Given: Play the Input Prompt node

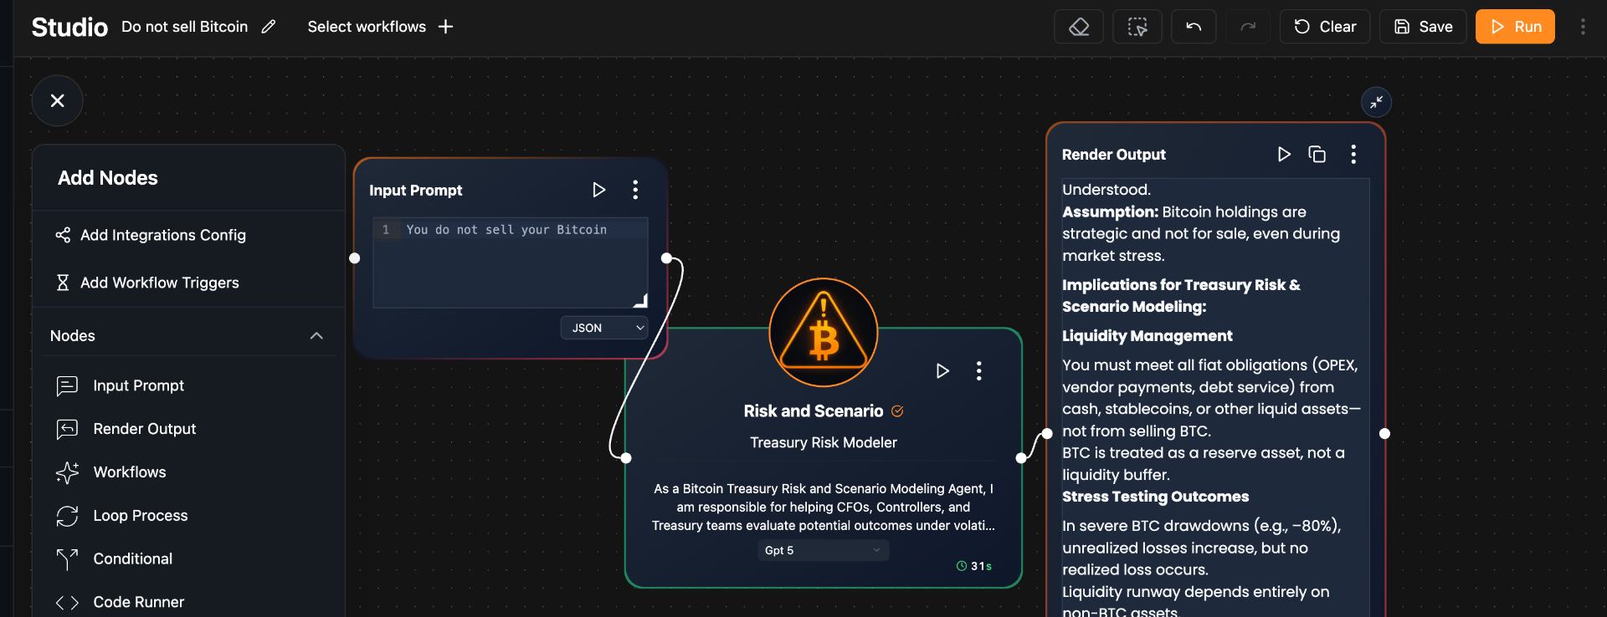Looking at the screenshot, I should 598,190.
